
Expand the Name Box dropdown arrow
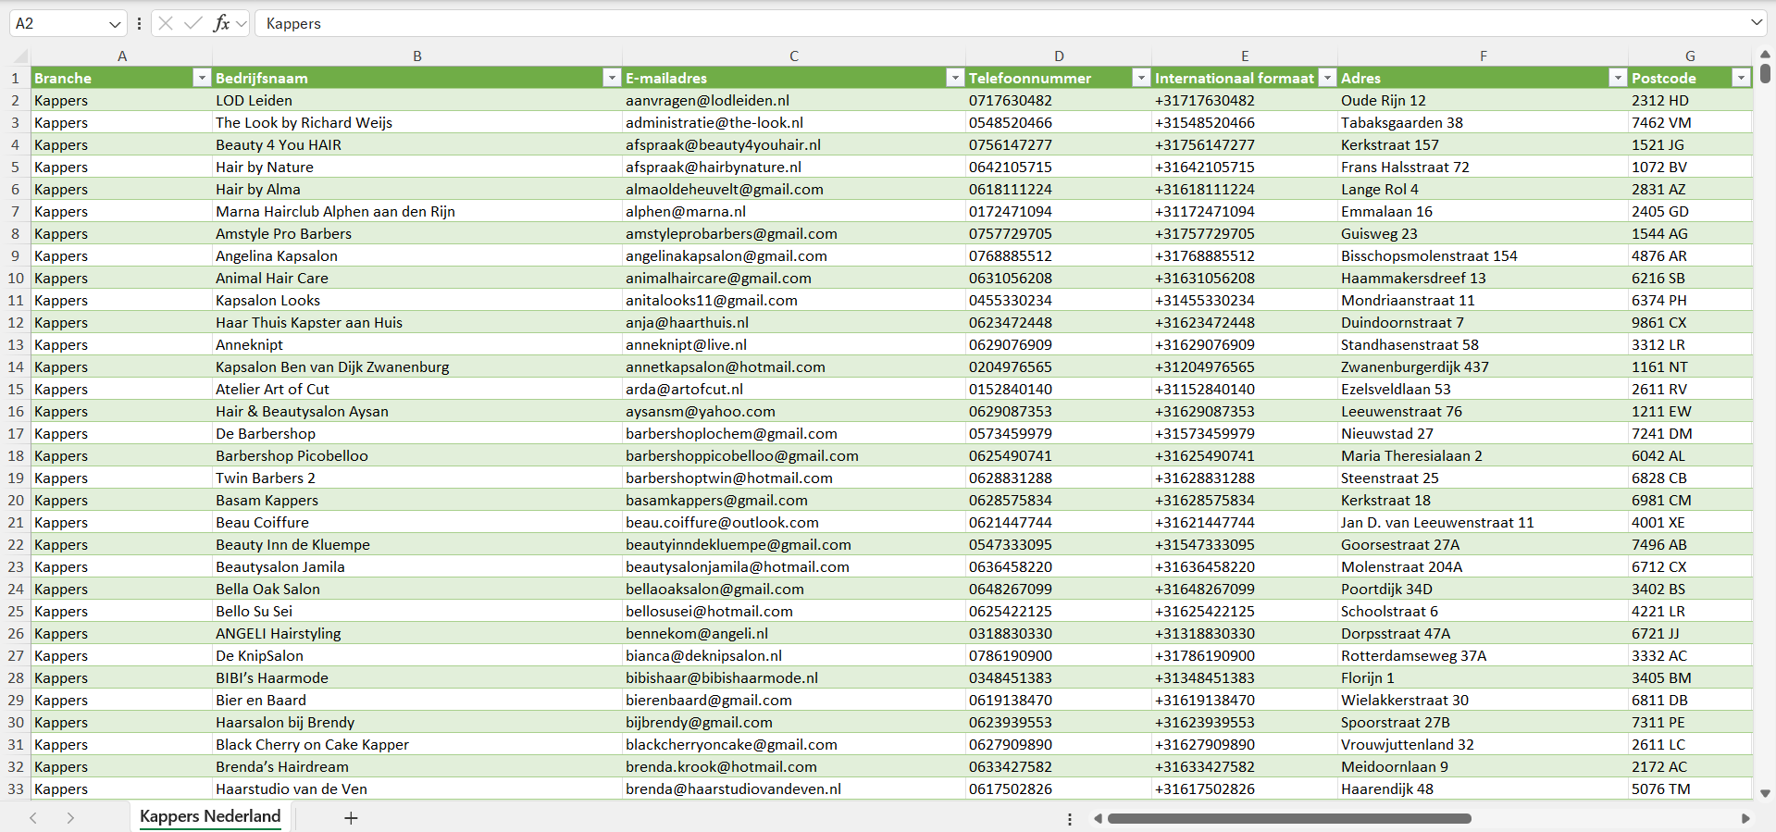(x=115, y=24)
